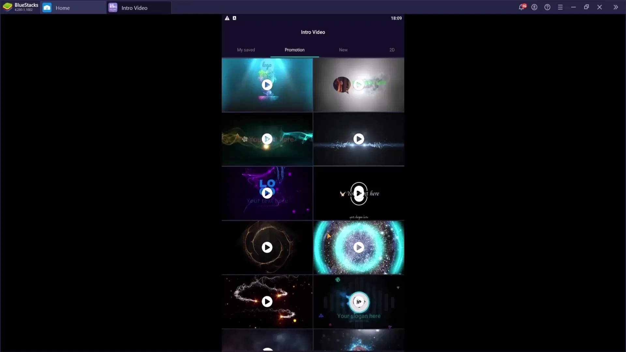626x352 pixels.
Task: Click the BlueStacks logo icon
Action: click(x=7, y=7)
